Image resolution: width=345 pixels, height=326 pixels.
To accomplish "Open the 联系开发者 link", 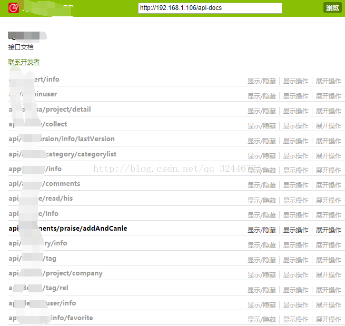I will (x=24, y=62).
